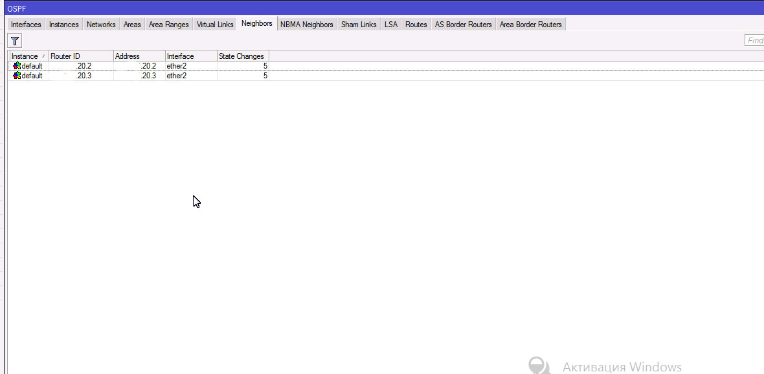Viewport: 764px width, 374px height.
Task: Select the Neighbors tab
Action: pos(257,23)
